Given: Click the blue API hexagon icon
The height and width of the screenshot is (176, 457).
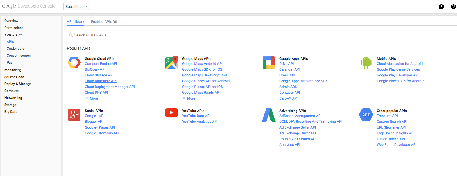Looking at the screenshot, I should [366, 115].
